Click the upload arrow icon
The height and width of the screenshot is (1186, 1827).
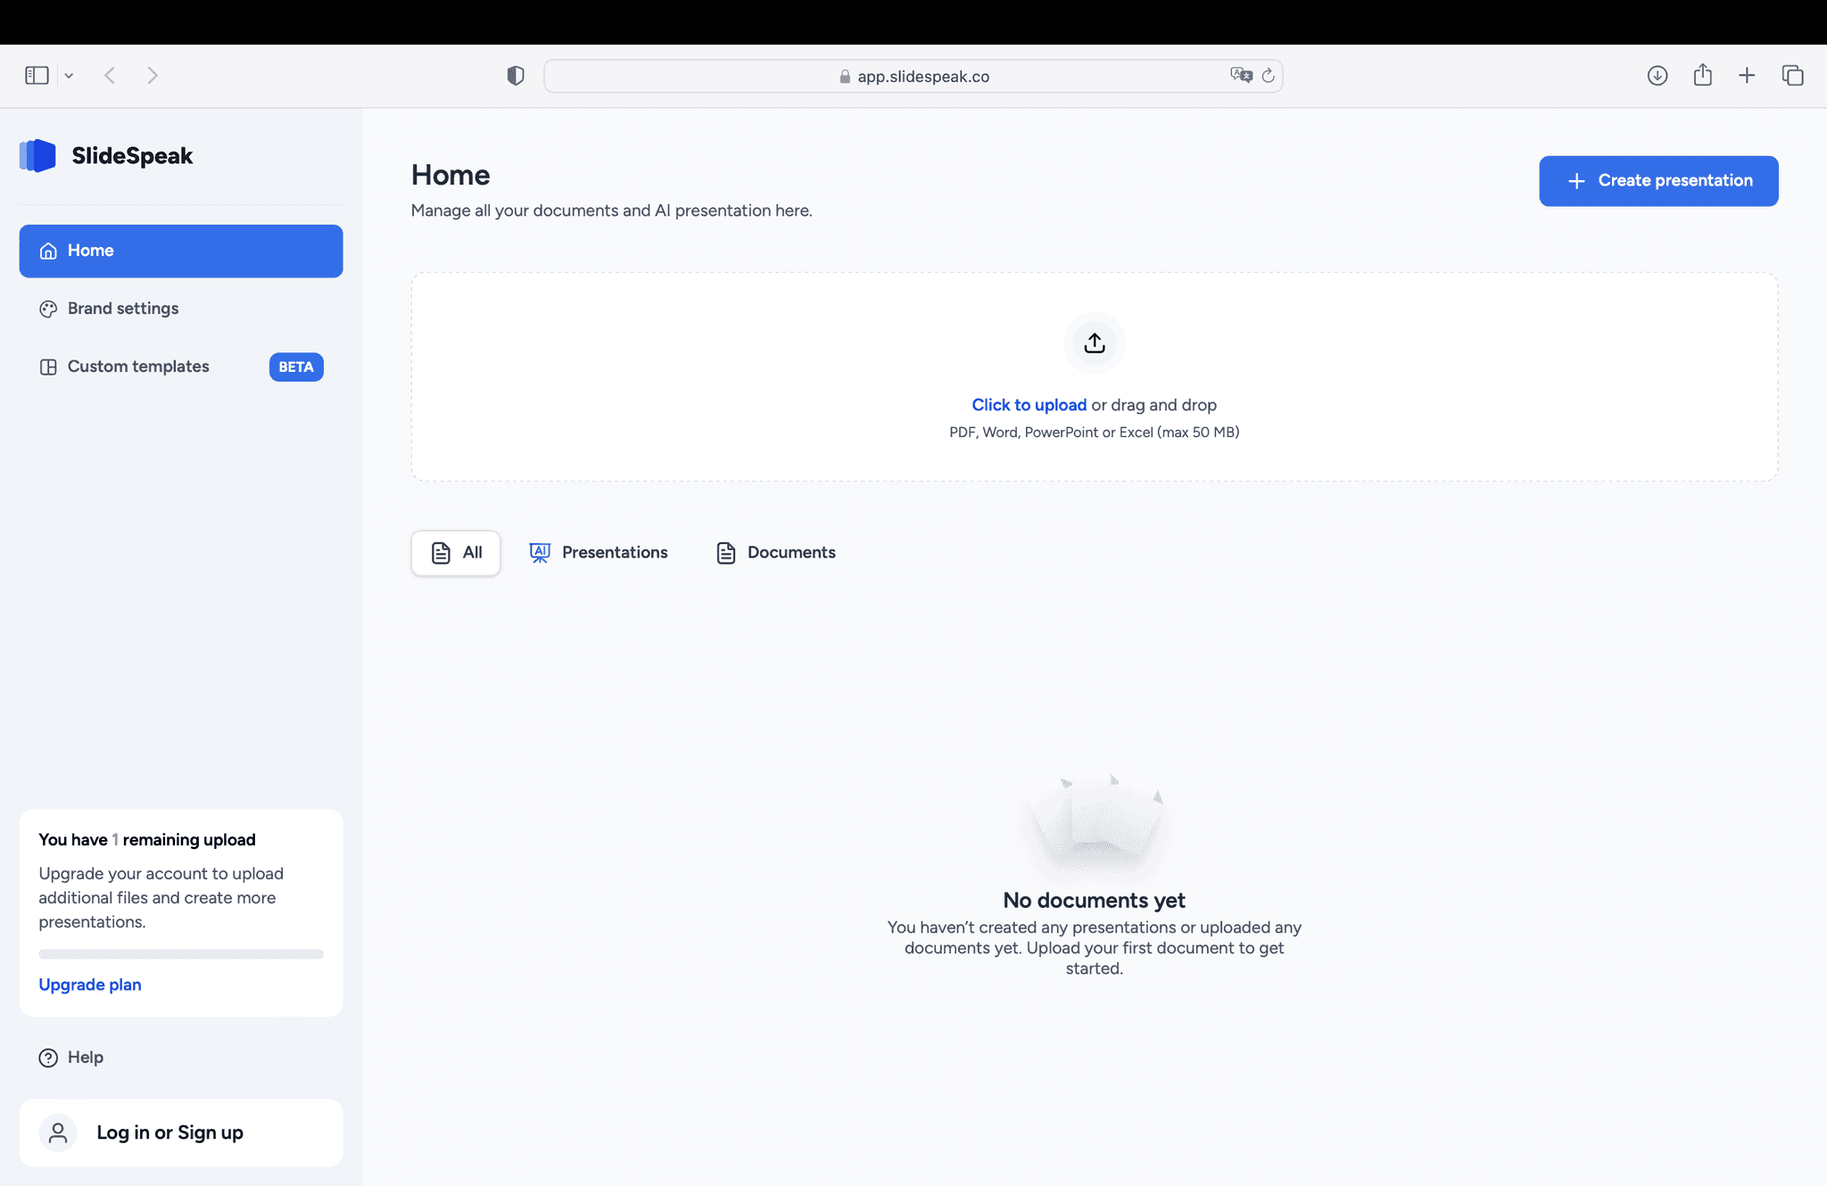pyautogui.click(x=1094, y=343)
